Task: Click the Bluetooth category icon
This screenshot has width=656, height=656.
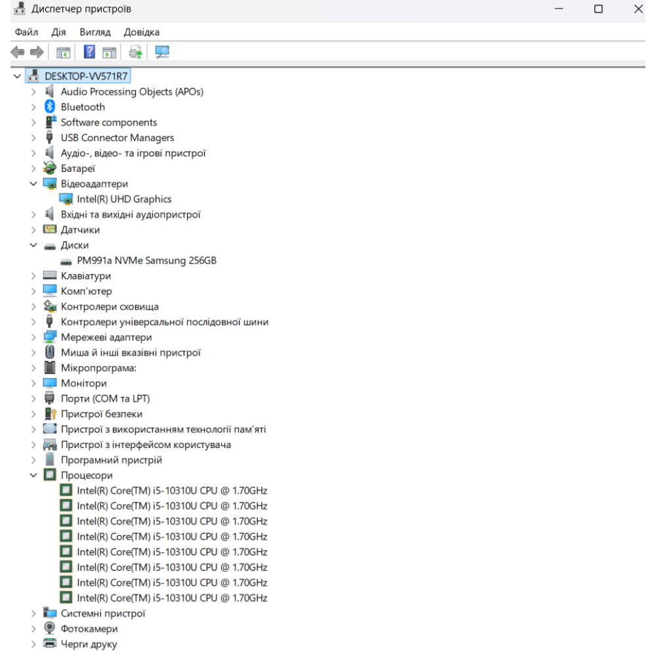Action: 50,107
